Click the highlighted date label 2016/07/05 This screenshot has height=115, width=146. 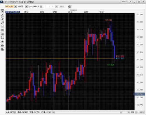click(x=12, y=12)
